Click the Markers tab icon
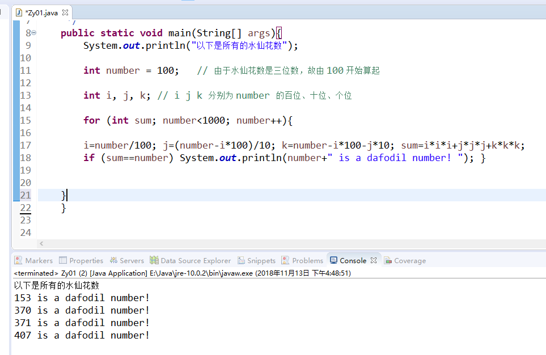This screenshot has width=546, height=355. click(x=18, y=260)
